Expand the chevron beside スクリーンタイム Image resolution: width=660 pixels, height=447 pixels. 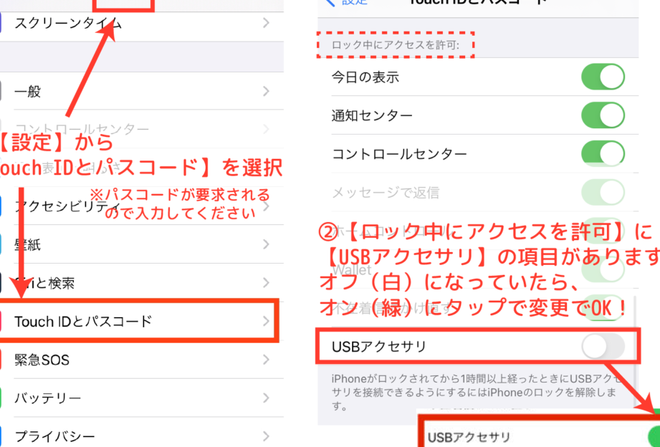266,23
